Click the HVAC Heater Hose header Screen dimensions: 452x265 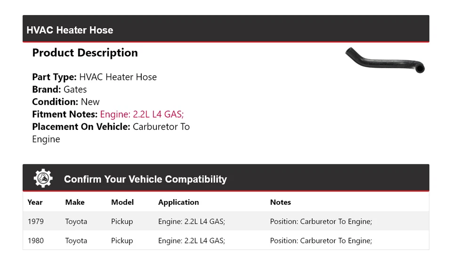click(x=70, y=30)
